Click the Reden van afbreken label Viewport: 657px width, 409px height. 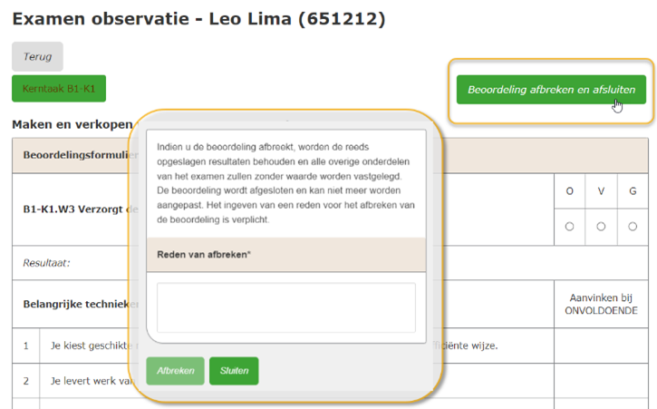204,255
